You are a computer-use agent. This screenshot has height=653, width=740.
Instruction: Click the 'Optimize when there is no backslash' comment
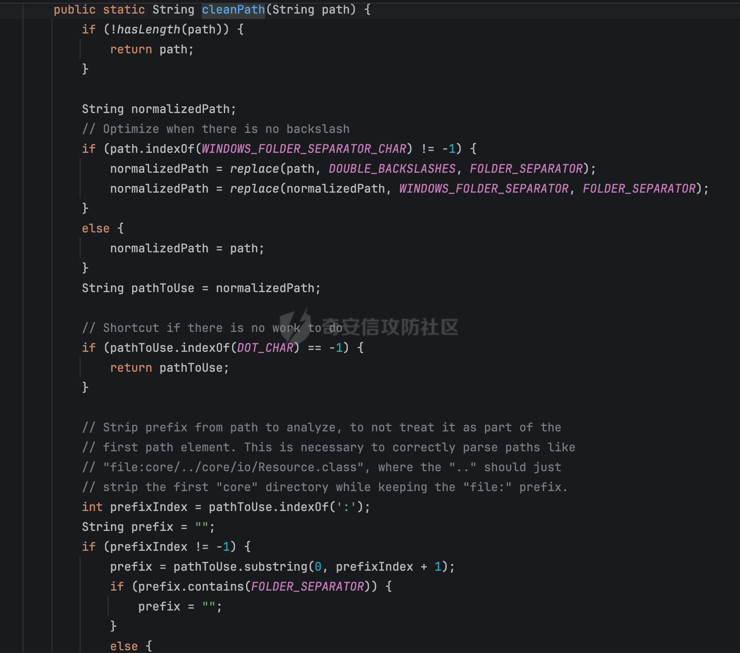point(216,129)
